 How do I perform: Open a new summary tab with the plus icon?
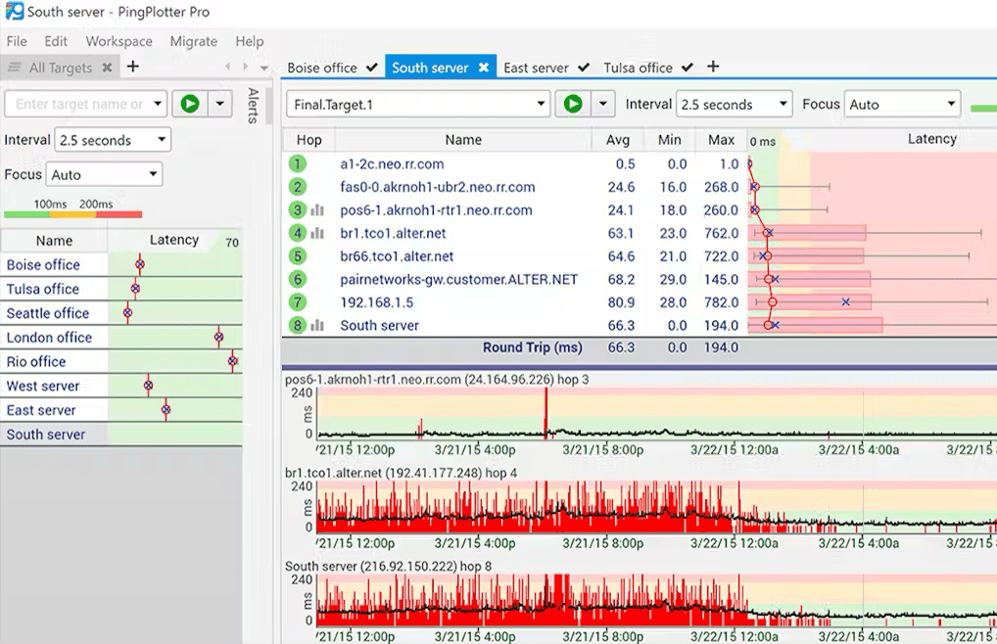(x=713, y=68)
